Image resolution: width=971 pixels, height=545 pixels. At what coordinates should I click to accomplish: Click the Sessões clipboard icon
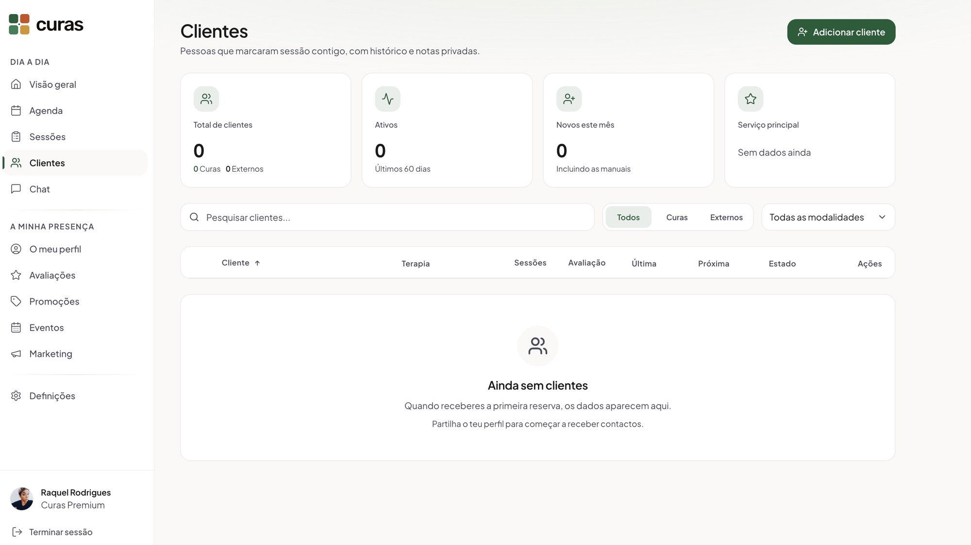(16, 137)
